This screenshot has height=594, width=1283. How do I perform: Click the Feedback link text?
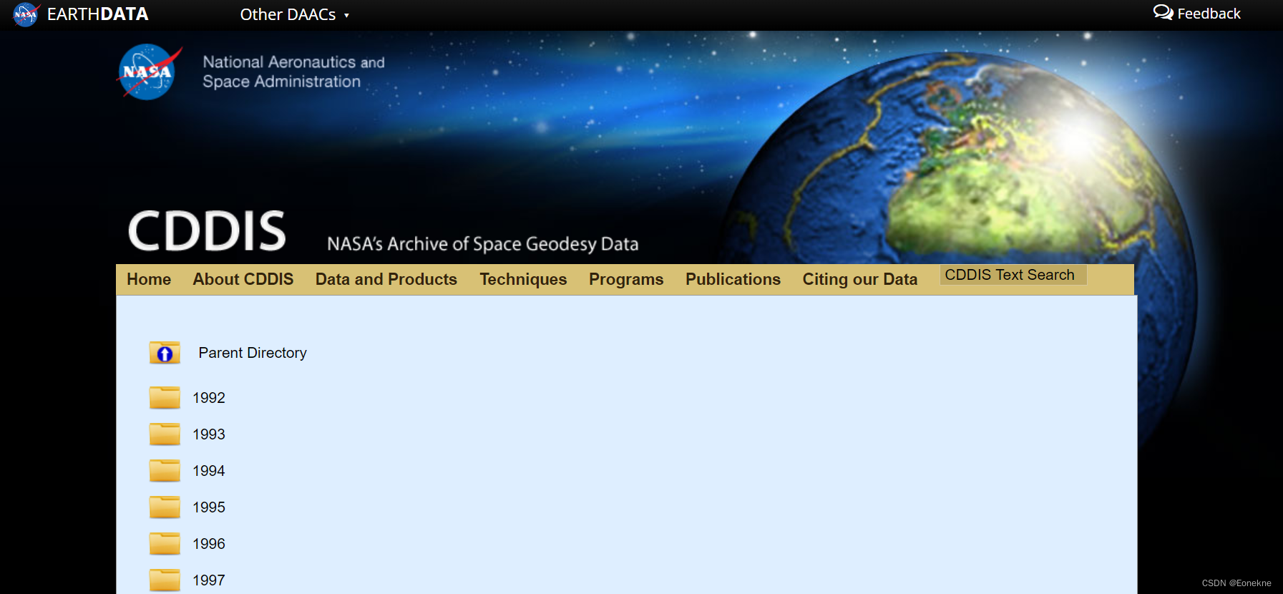(1209, 14)
